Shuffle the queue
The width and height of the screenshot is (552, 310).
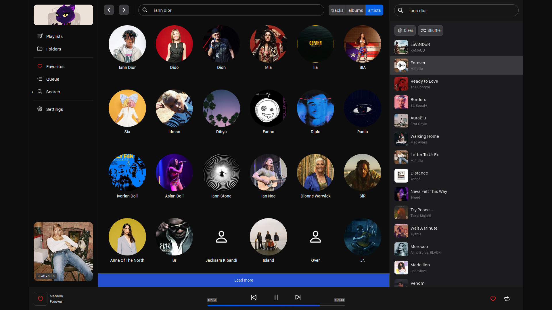coord(430,30)
